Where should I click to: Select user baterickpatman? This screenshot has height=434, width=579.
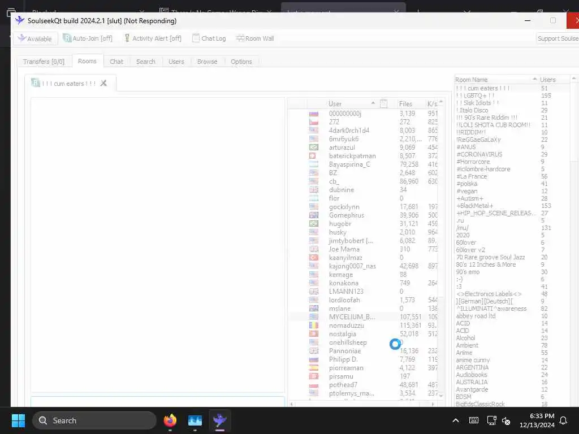(352, 156)
